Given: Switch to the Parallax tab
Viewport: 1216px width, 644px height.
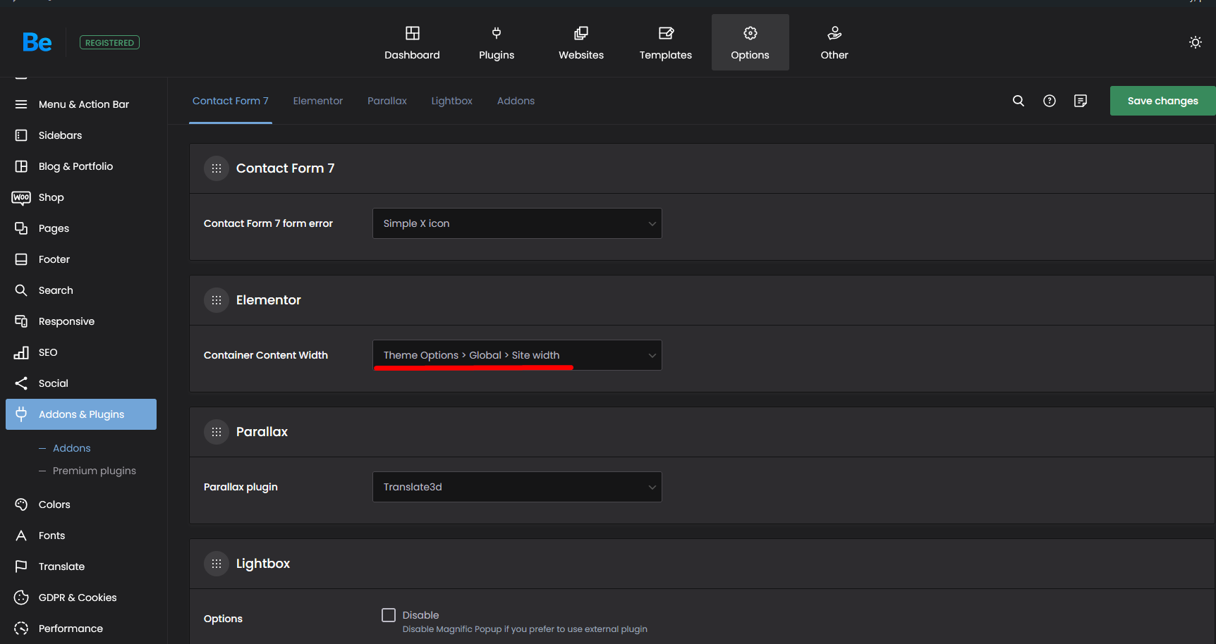Looking at the screenshot, I should 387,101.
